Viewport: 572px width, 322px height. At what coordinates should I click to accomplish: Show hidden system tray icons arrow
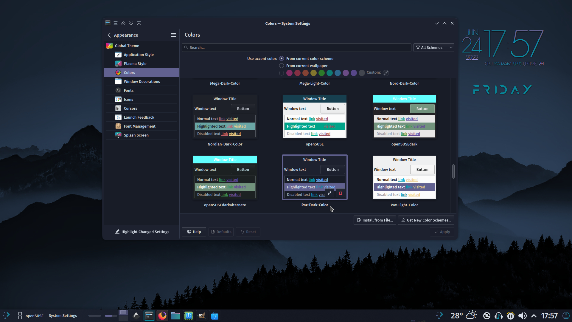[534, 316]
